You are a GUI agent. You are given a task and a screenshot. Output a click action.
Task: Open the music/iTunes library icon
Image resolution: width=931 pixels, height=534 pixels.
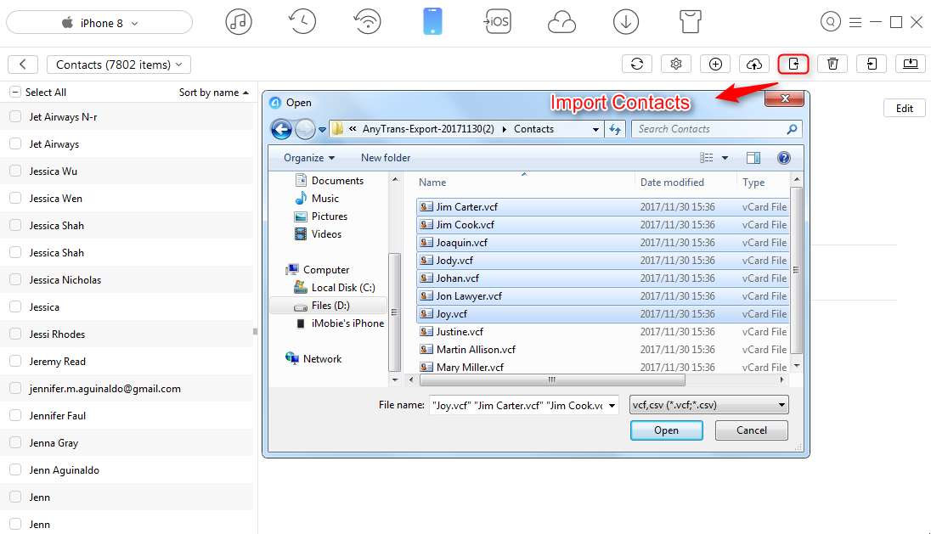[239, 23]
